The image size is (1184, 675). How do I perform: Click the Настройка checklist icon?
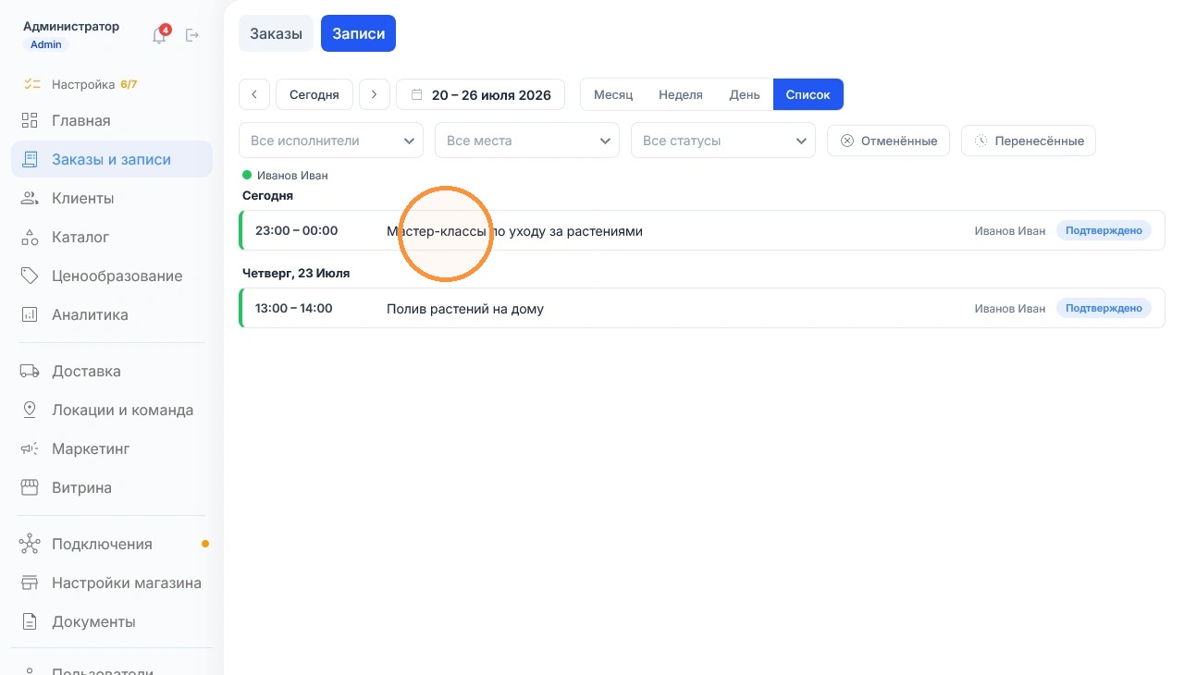point(32,84)
